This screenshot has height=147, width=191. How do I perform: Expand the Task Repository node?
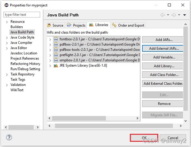(7, 74)
